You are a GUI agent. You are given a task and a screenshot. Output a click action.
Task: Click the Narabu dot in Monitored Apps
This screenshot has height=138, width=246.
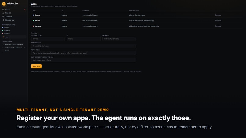3,31
